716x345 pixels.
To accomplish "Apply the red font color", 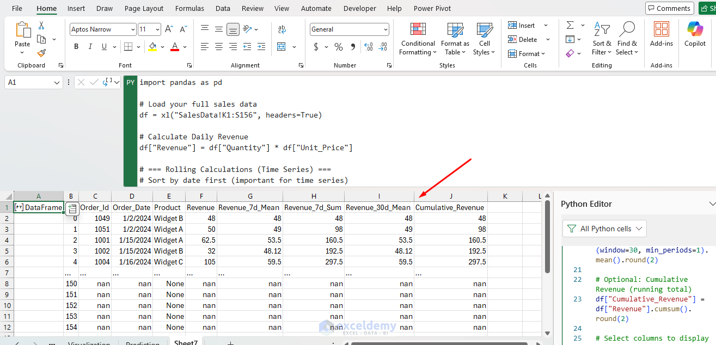I will 174,47.
